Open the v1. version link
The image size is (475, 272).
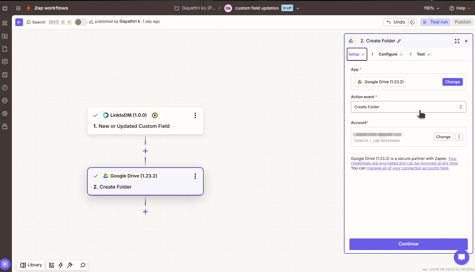(x=91, y=22)
